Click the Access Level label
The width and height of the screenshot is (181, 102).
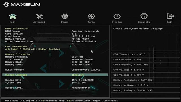(14, 88)
